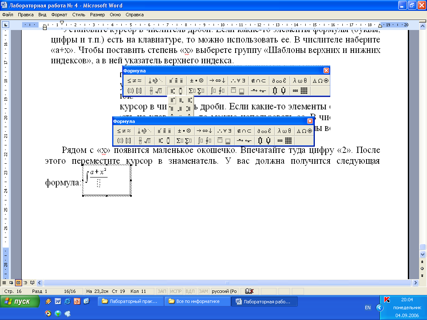Open the Размер menu
The width and height of the screenshot is (427, 320).
pyautogui.click(x=97, y=15)
